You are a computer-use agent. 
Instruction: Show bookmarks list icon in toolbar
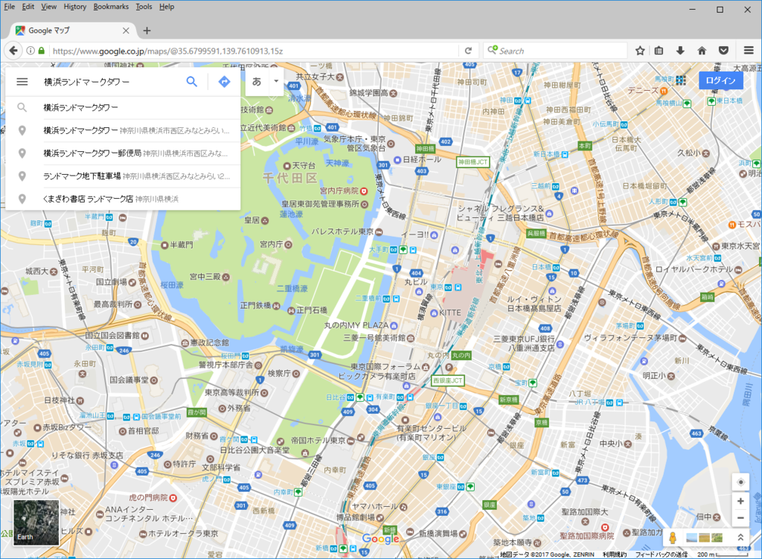659,51
